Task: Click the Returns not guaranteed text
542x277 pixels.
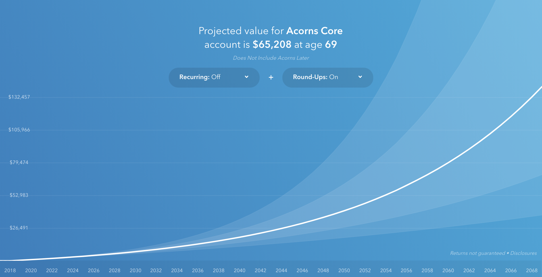Action: point(477,253)
